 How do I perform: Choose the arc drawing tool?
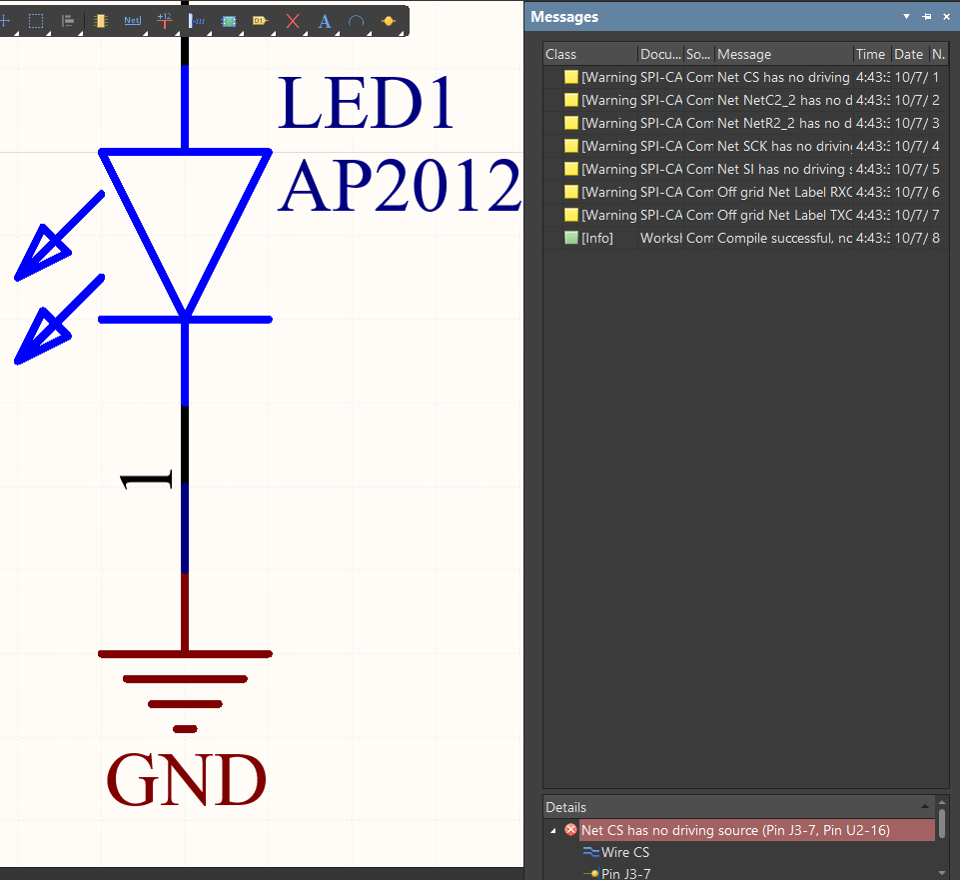[x=356, y=21]
